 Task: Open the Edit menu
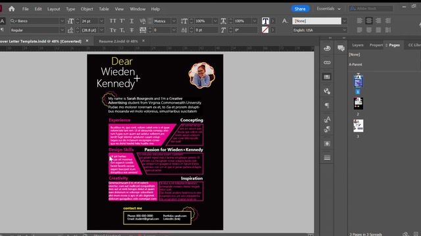pos(38,9)
